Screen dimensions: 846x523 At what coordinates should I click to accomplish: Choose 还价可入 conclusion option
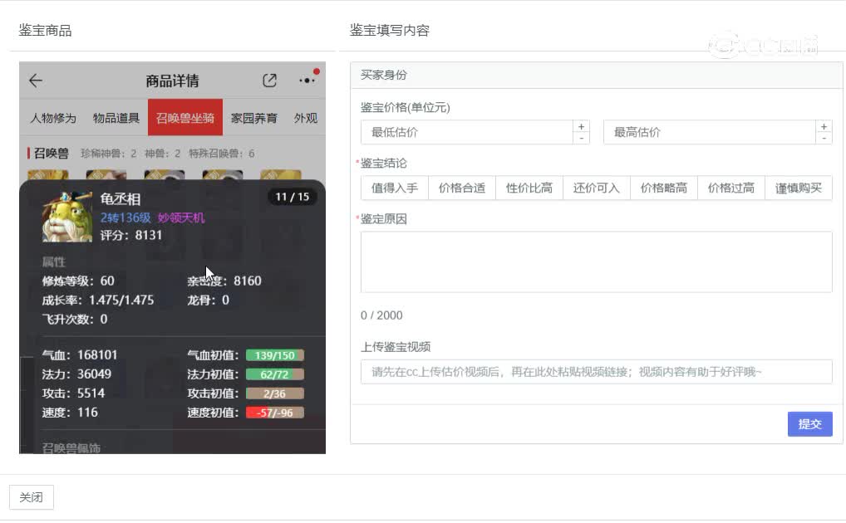pyautogui.click(x=597, y=188)
